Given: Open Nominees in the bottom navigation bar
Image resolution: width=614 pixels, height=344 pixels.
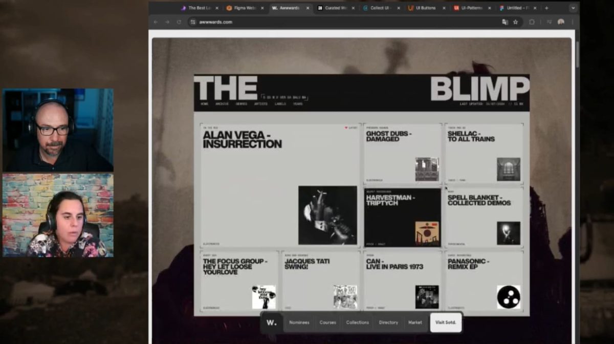Looking at the screenshot, I should (x=299, y=322).
